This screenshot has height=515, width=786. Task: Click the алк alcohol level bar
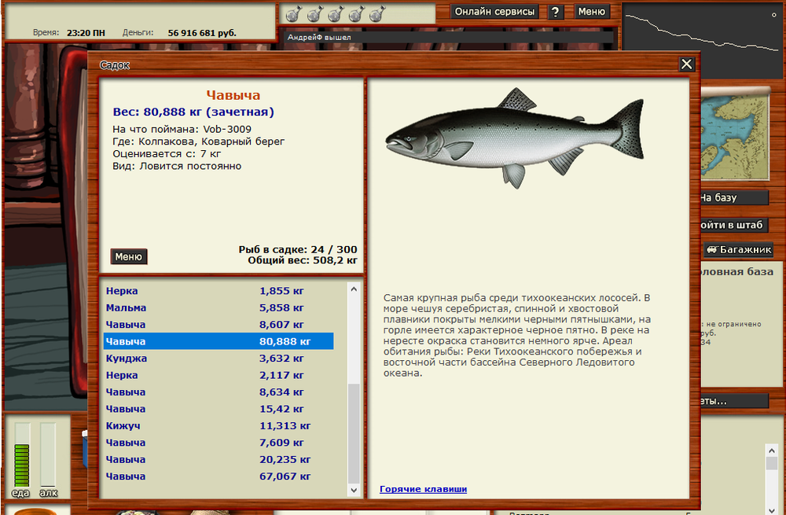(x=49, y=456)
